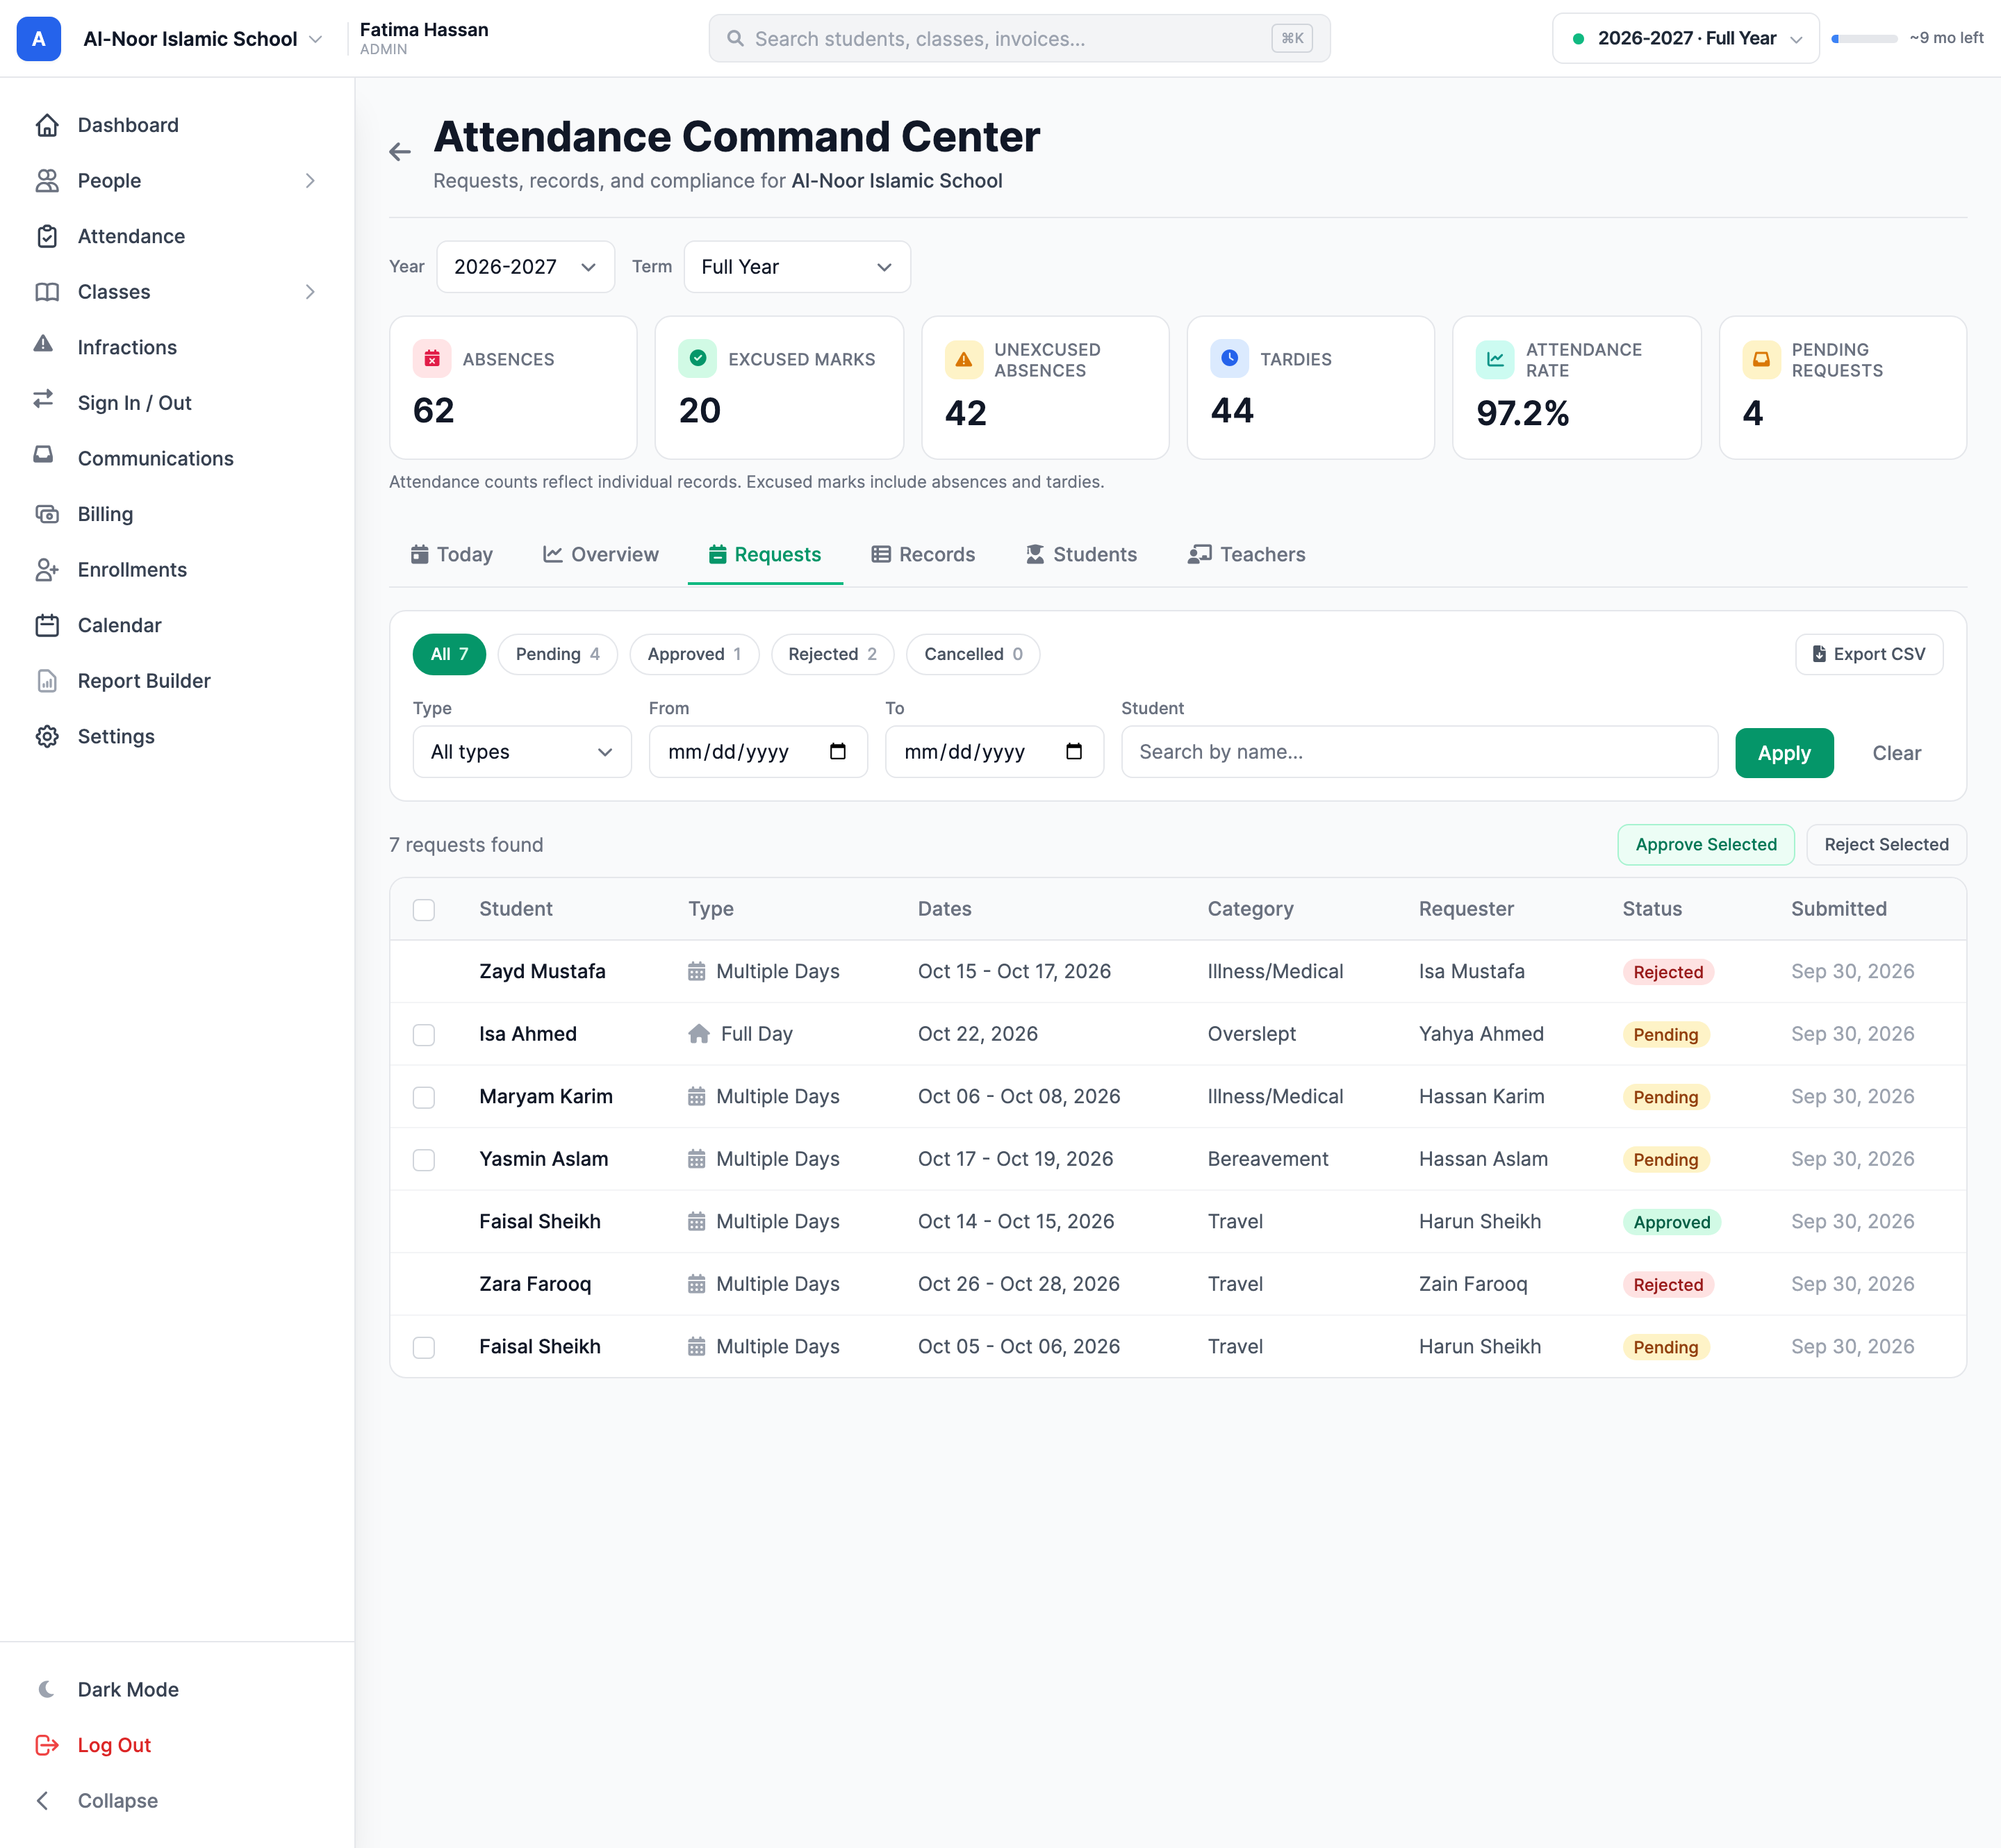Click the Settings gear icon
This screenshot has height=1848, width=2001.
[x=47, y=736]
